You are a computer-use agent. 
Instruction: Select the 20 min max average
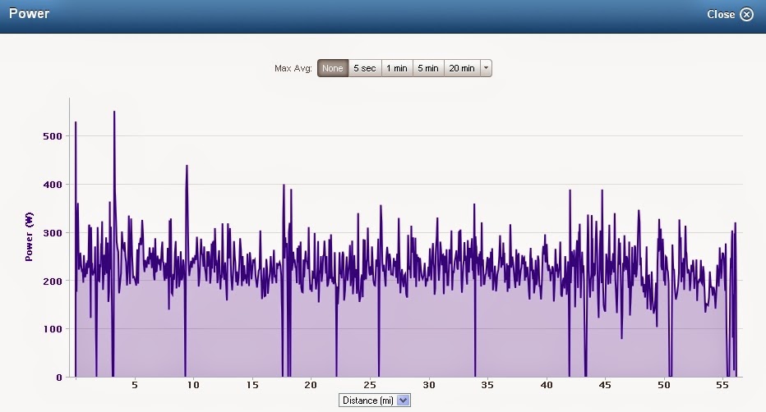pos(462,68)
